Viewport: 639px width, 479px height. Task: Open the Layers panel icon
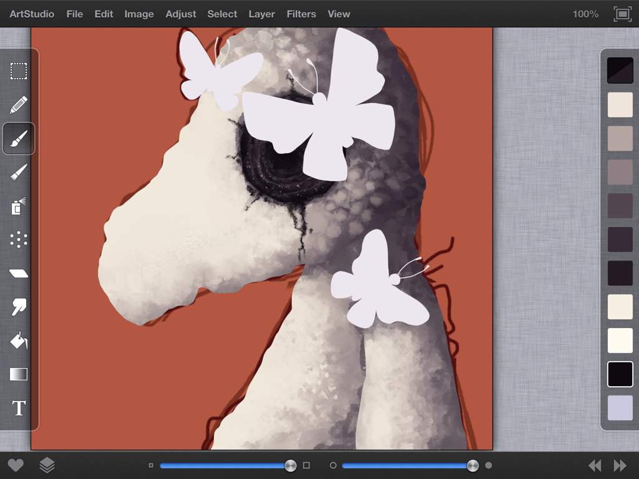click(x=47, y=465)
